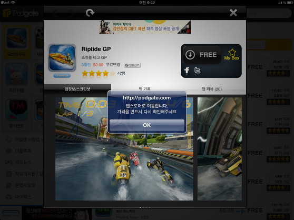Screen dimensions: 294x220
Task: Open 오늘만 무료 category in background sidebar
Action: pos(17,42)
